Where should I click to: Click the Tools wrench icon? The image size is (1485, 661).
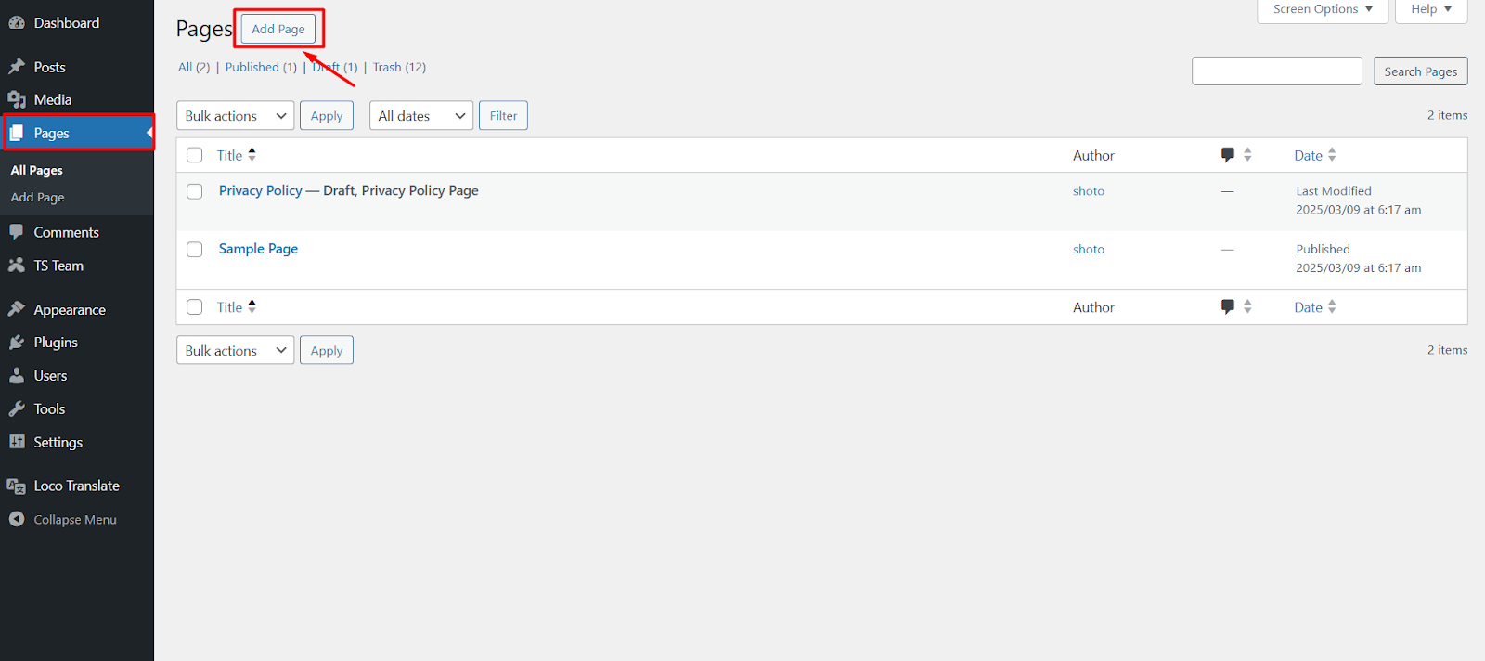tap(17, 408)
